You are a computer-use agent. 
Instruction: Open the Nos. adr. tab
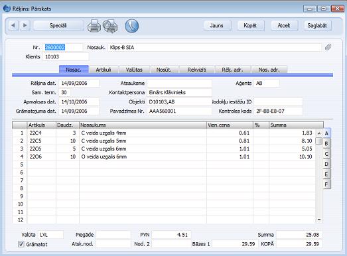click(x=269, y=70)
